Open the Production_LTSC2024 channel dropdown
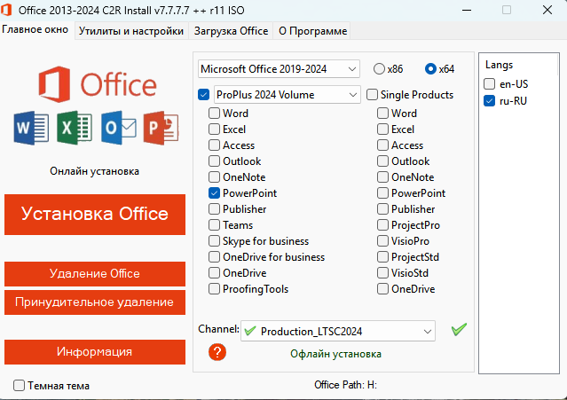Viewport: 567px width, 400px height. pyautogui.click(x=338, y=331)
